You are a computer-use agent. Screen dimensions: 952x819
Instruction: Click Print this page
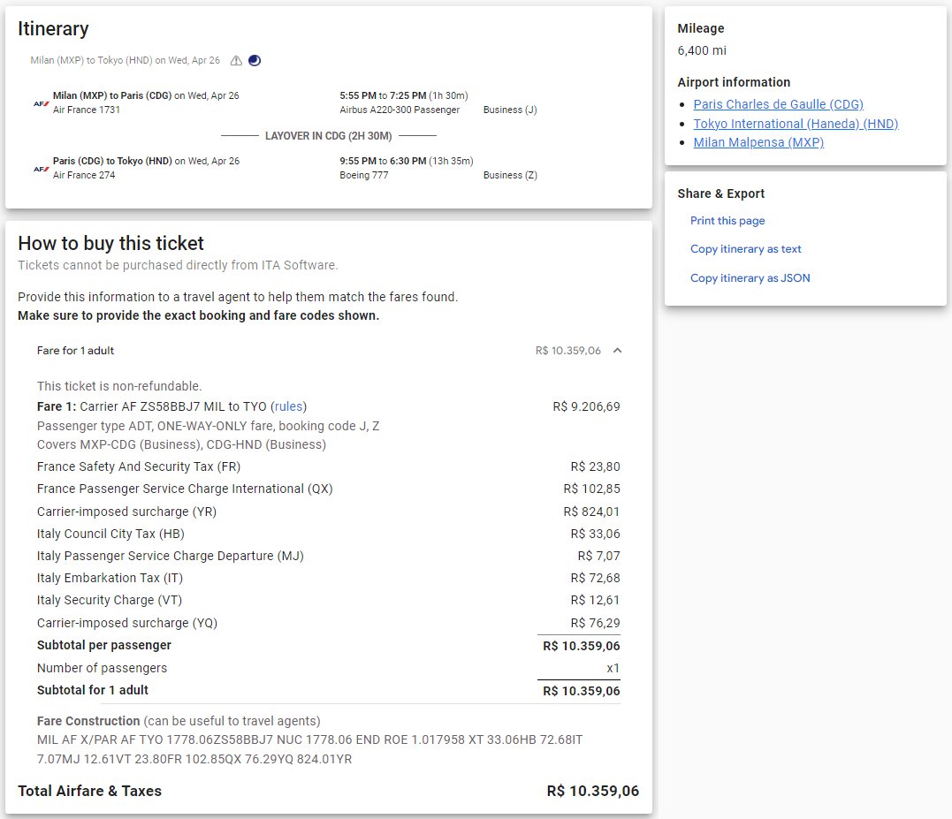coord(727,221)
